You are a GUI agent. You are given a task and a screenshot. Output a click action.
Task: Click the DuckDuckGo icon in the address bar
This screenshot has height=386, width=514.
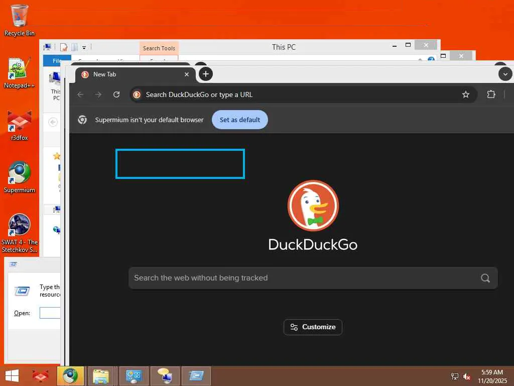pyautogui.click(x=137, y=95)
